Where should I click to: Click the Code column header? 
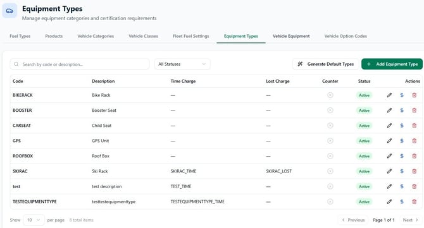(x=18, y=81)
